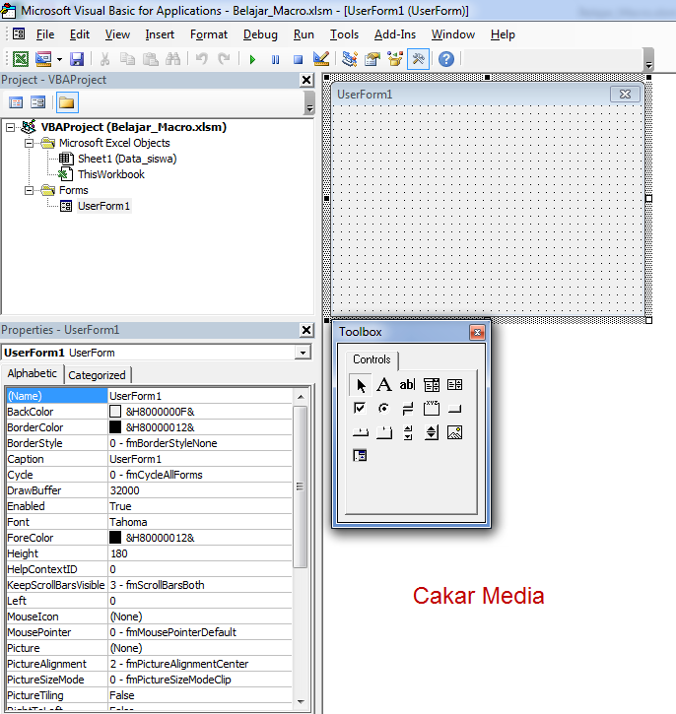The height and width of the screenshot is (714, 676).
Task: Select UserForm1 in project tree
Action: click(103, 206)
